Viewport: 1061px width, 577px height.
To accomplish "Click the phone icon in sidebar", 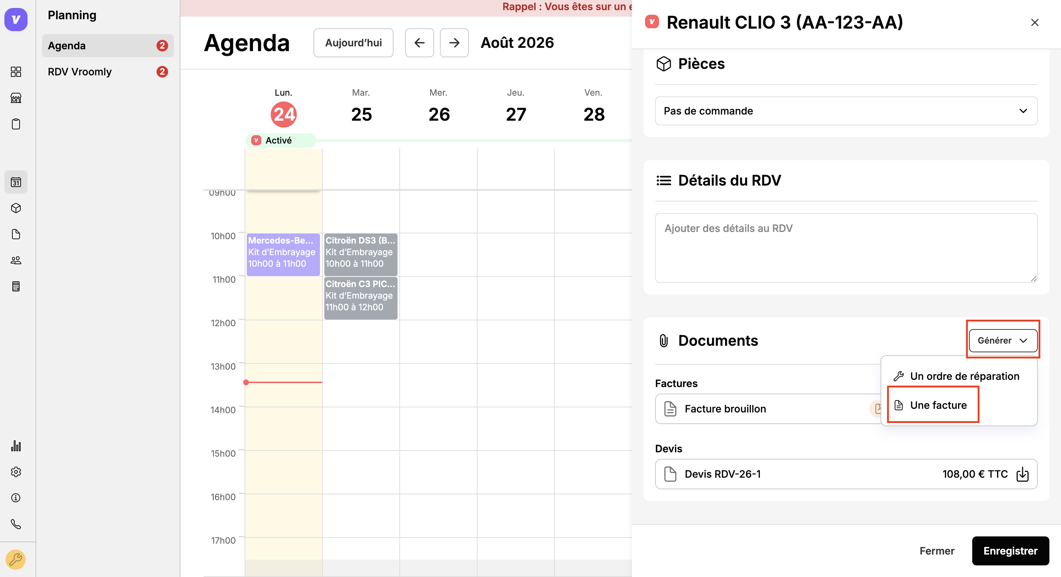I will coord(16,524).
